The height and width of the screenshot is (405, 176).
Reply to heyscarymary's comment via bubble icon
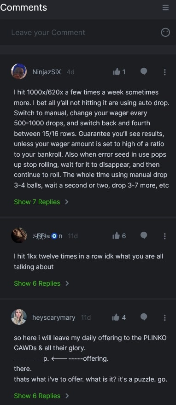(x=144, y=317)
